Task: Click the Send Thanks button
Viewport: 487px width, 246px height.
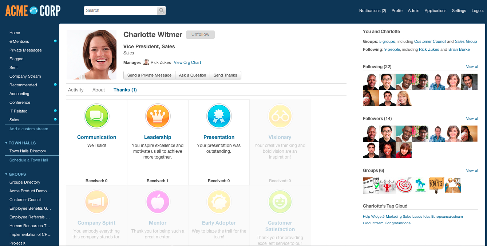Action: tap(225, 75)
